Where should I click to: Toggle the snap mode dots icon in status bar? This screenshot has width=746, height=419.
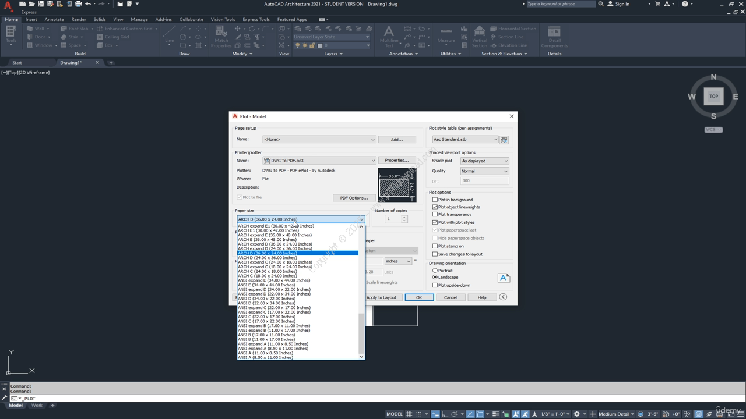point(418,414)
